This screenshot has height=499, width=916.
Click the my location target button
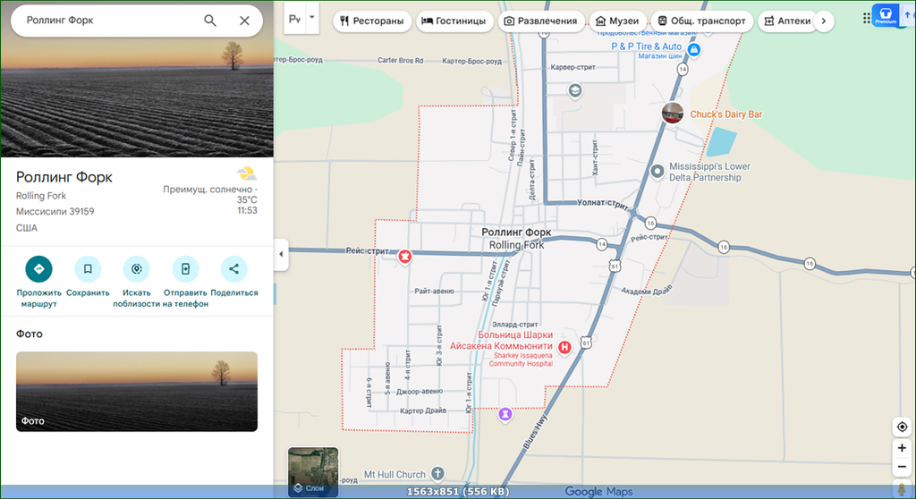(x=902, y=427)
